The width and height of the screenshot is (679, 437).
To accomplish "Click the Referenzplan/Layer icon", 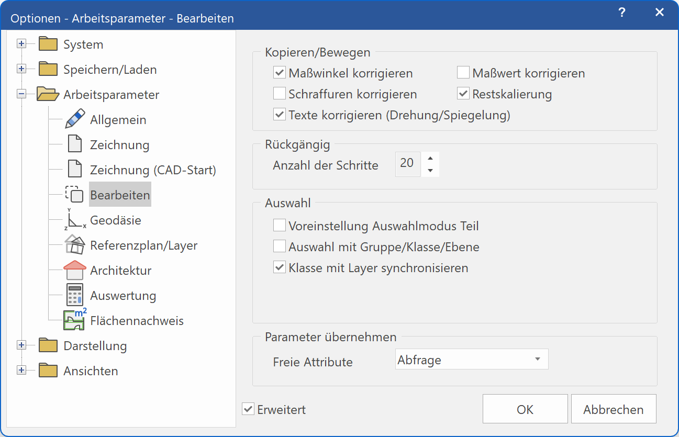I will point(74,245).
